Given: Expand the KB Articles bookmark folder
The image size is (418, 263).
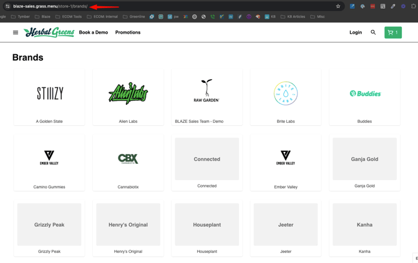Looking at the screenshot, I should [x=293, y=17].
